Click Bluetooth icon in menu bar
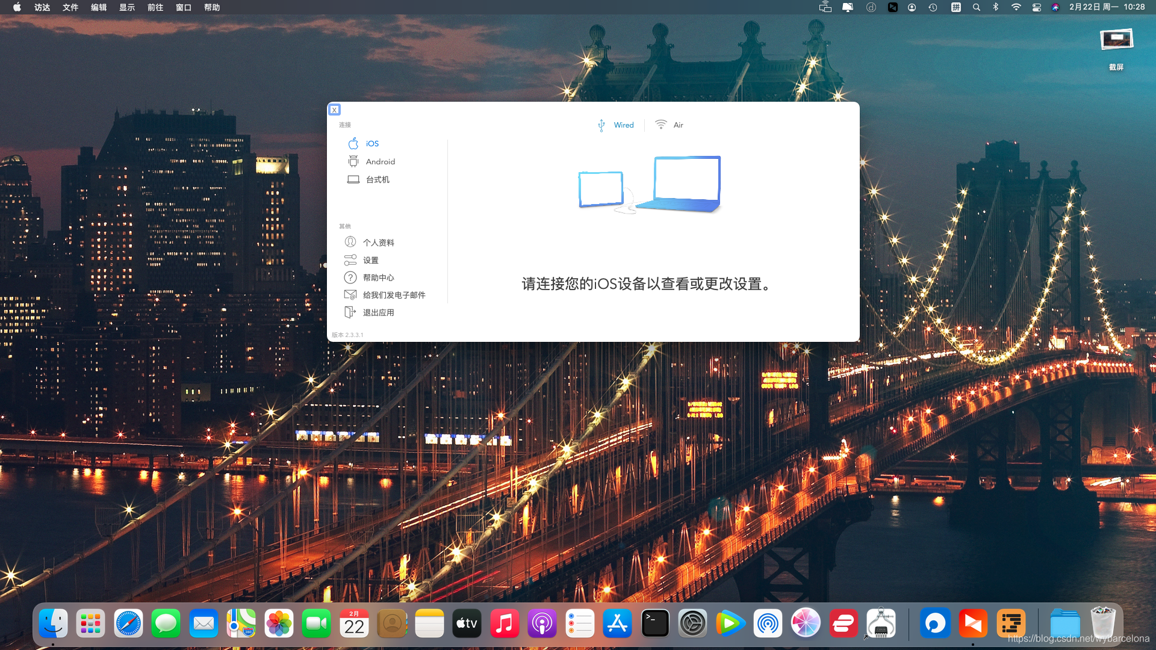 click(x=996, y=7)
